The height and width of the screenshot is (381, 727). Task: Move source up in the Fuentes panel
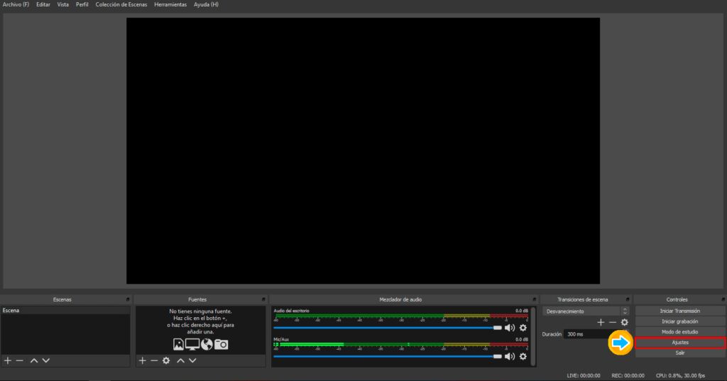pos(180,360)
